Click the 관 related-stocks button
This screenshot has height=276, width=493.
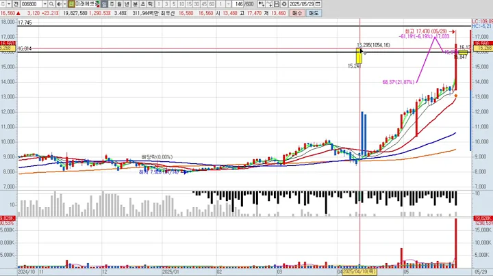coord(16,4)
